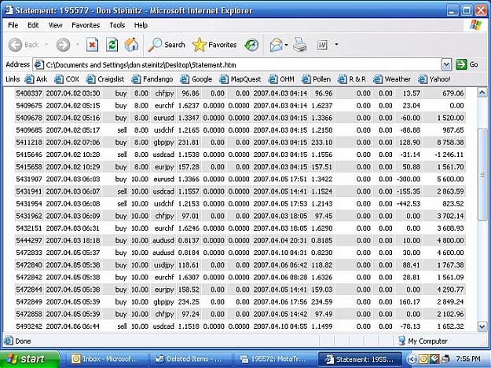Open the address bar dropdown list
Viewport: 491px width, 368px height.
pos(446,64)
